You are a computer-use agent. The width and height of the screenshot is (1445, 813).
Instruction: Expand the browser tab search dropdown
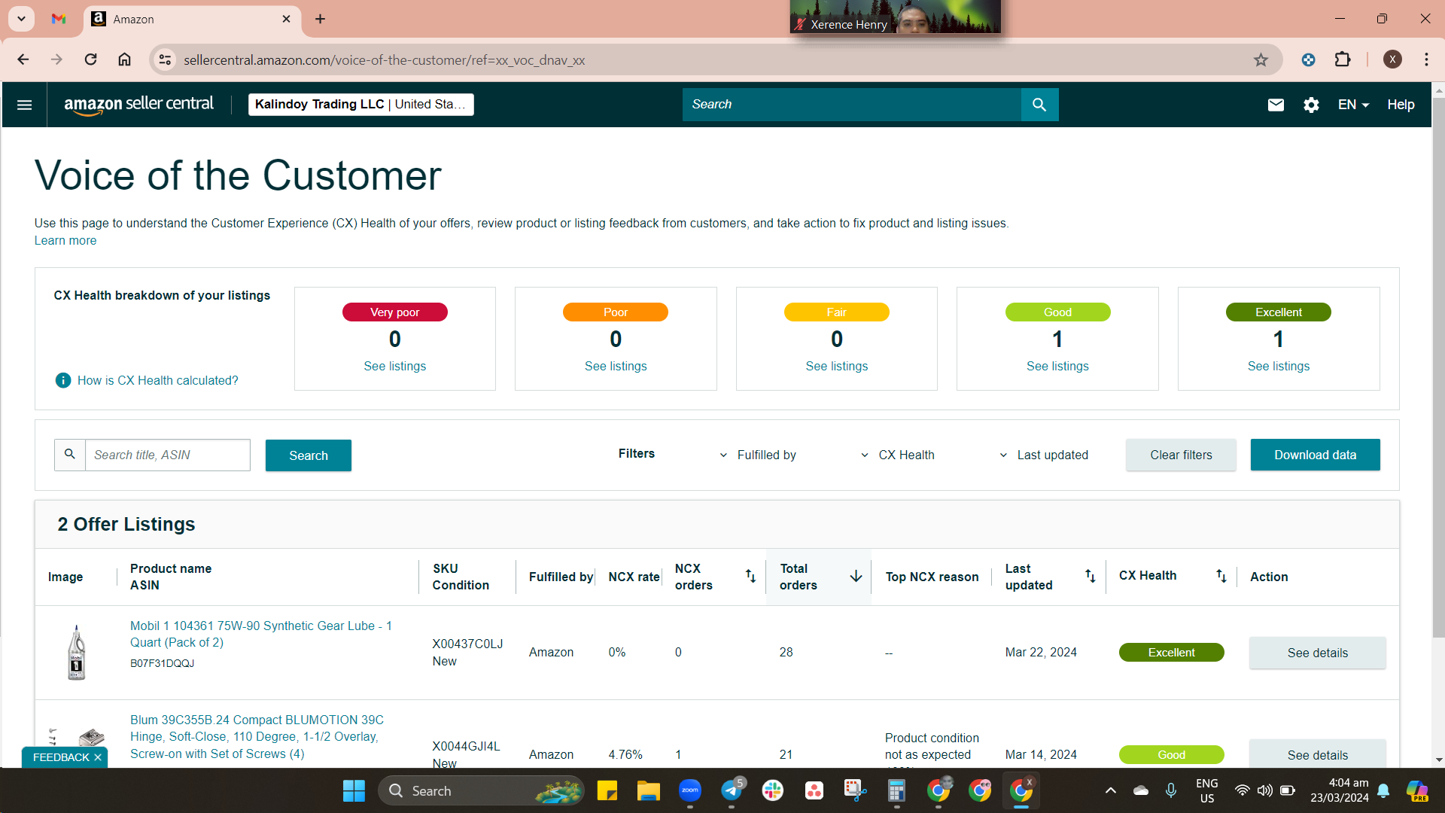(x=22, y=19)
